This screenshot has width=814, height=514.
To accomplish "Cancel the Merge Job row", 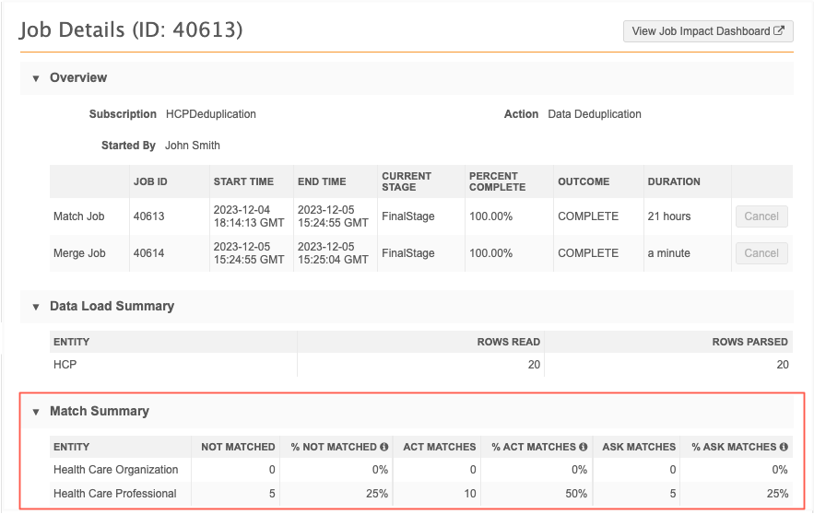I will tap(761, 252).
